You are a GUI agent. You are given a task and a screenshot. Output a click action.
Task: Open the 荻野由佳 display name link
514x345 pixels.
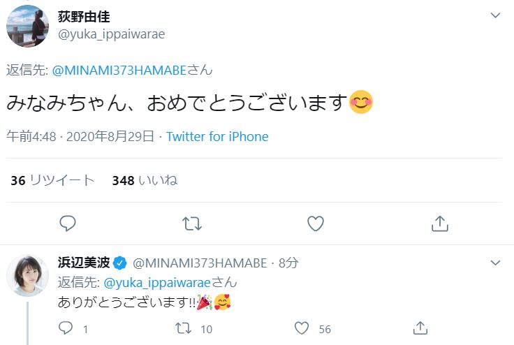pyautogui.click(x=84, y=17)
